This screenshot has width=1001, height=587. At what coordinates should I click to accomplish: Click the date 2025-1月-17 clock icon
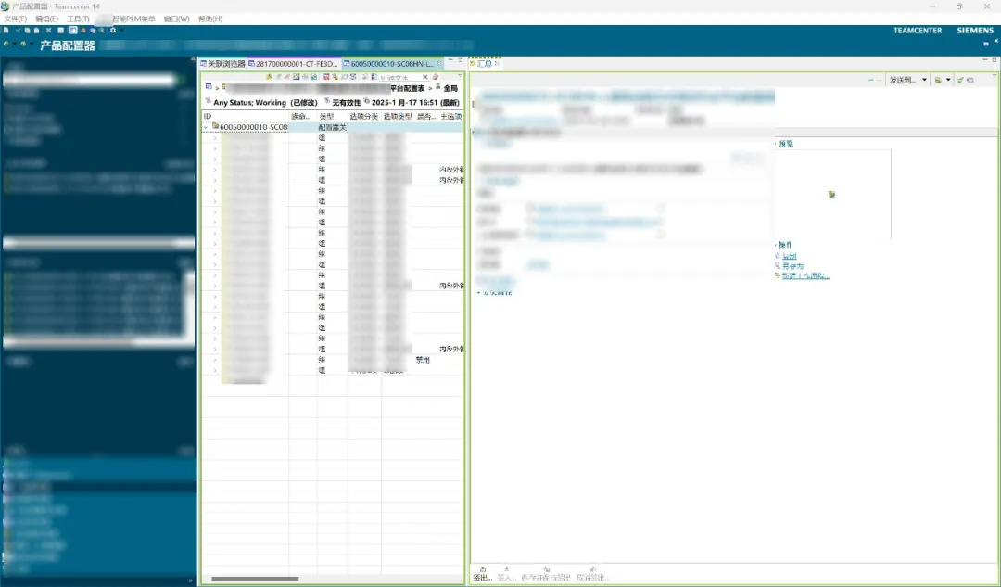tap(366, 102)
